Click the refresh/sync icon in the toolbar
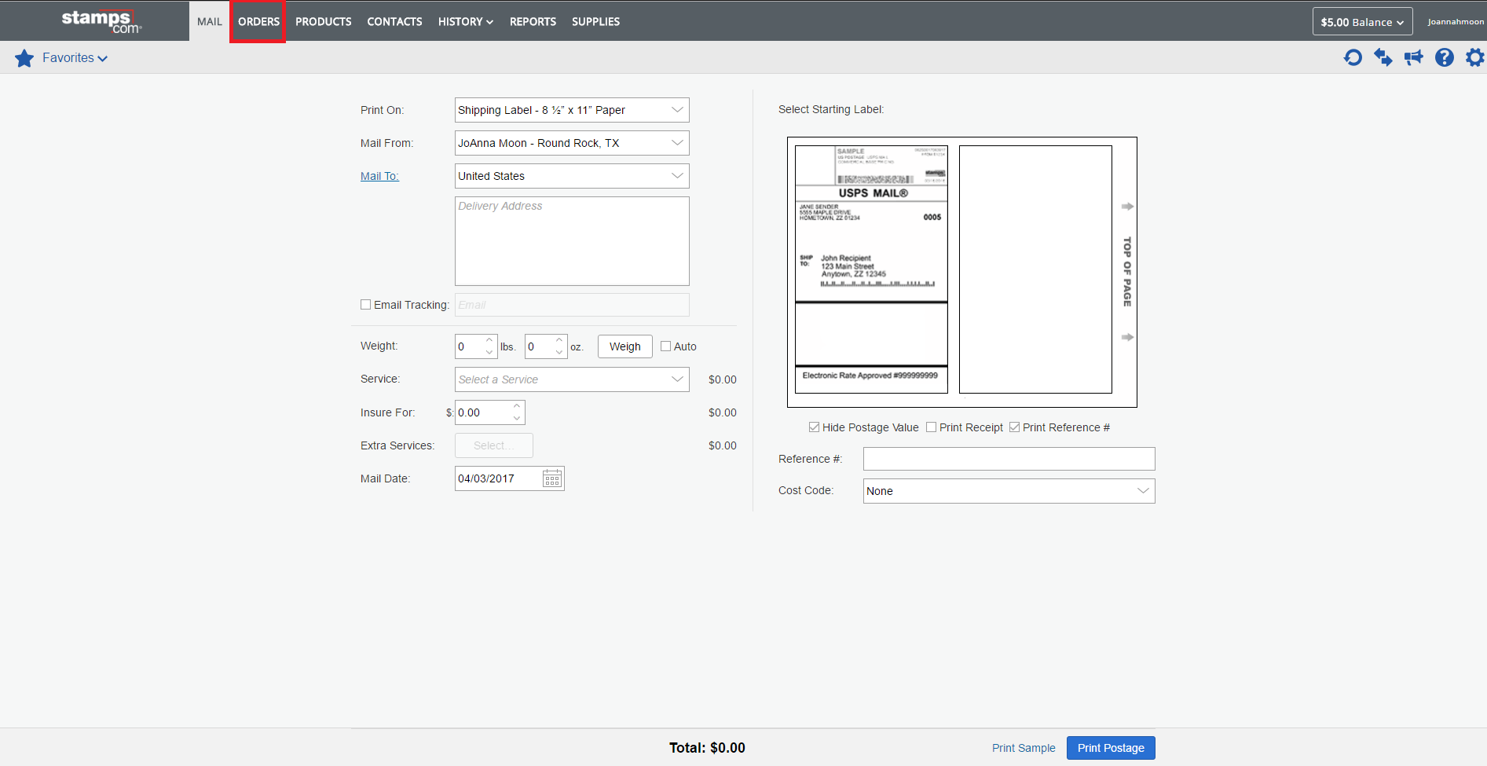1487x766 pixels. (1353, 57)
